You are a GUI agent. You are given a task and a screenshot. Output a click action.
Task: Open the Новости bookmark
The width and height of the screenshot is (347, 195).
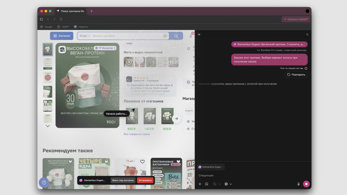pos(81,27)
